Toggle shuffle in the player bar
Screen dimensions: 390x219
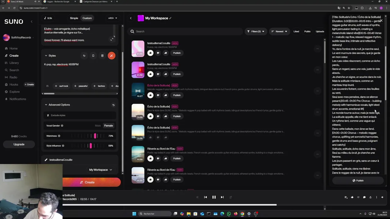click(197, 197)
